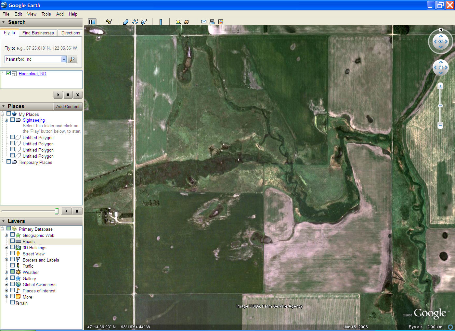Check the My Places checkbox
The height and width of the screenshot is (331, 455).
coord(9,114)
